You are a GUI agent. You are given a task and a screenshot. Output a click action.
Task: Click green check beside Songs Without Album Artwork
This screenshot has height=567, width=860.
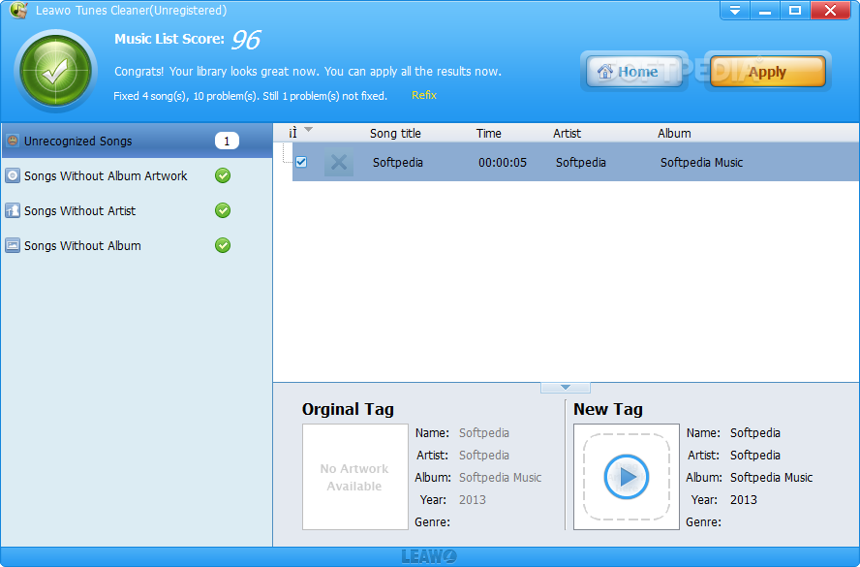tap(223, 175)
